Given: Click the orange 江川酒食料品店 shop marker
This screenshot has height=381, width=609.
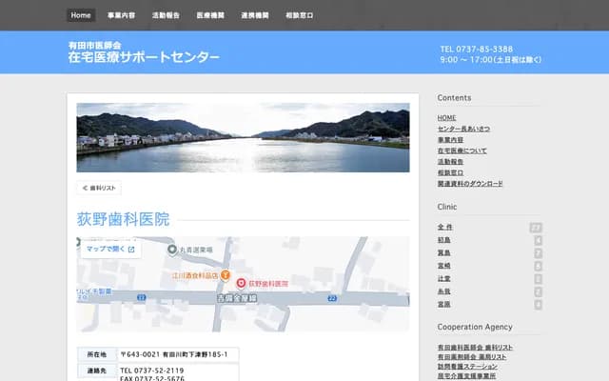Looking at the screenshot, I should (226, 274).
